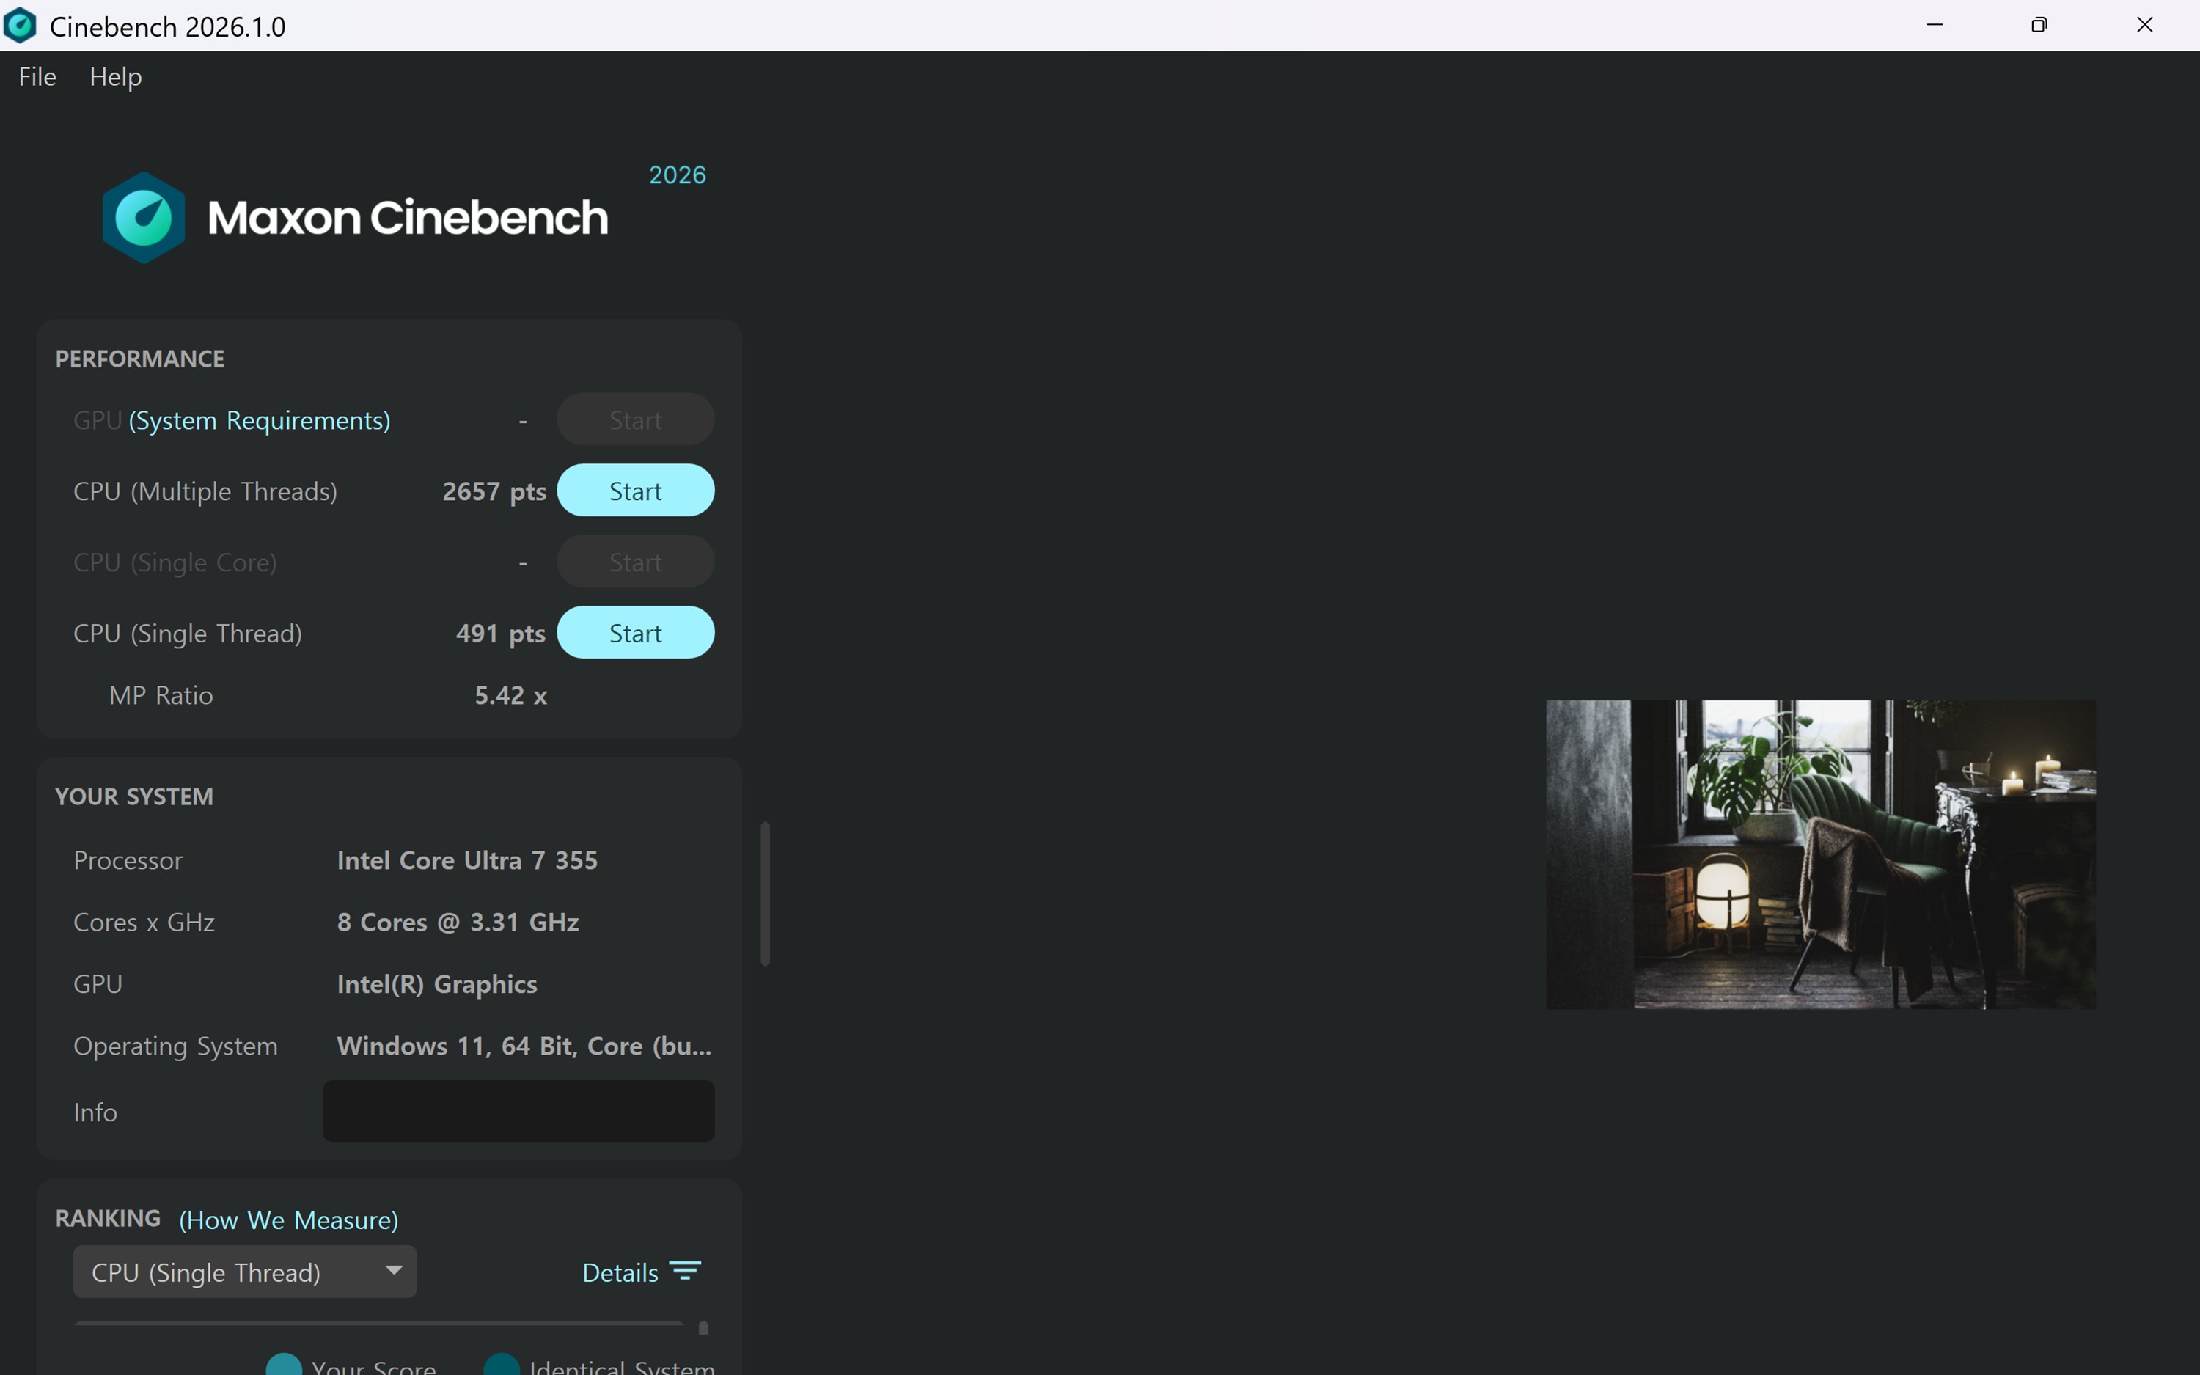
Task: Click the Intel Core Ultra 7 355 processor name
Action: (x=467, y=860)
